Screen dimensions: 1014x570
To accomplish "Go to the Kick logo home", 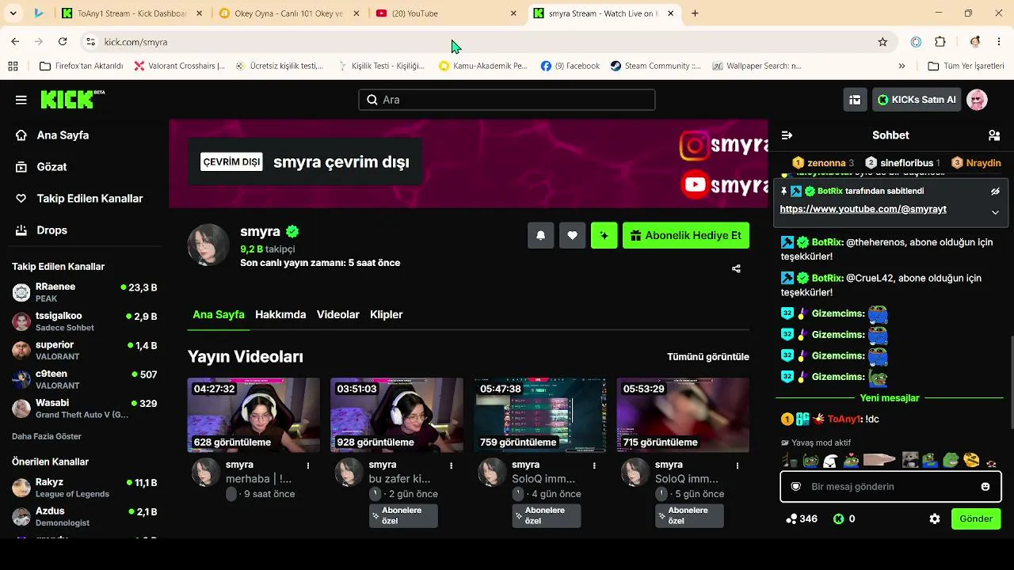I will click(72, 100).
